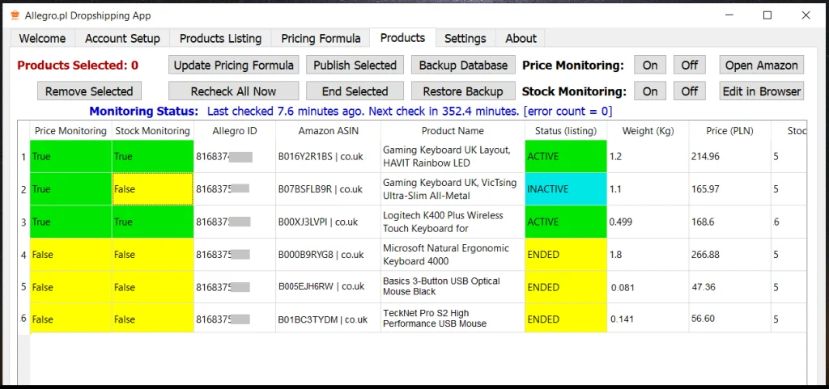Click price cell 165.97
This screenshot has height=389, width=829.
tap(730, 189)
